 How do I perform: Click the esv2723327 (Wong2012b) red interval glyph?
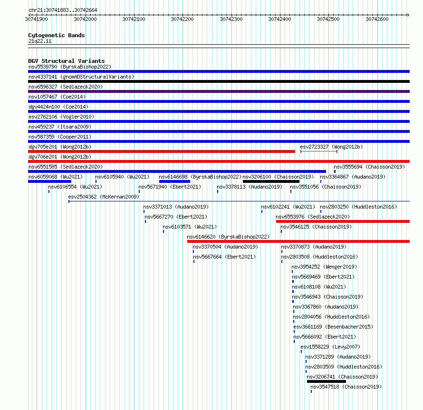tap(319, 151)
